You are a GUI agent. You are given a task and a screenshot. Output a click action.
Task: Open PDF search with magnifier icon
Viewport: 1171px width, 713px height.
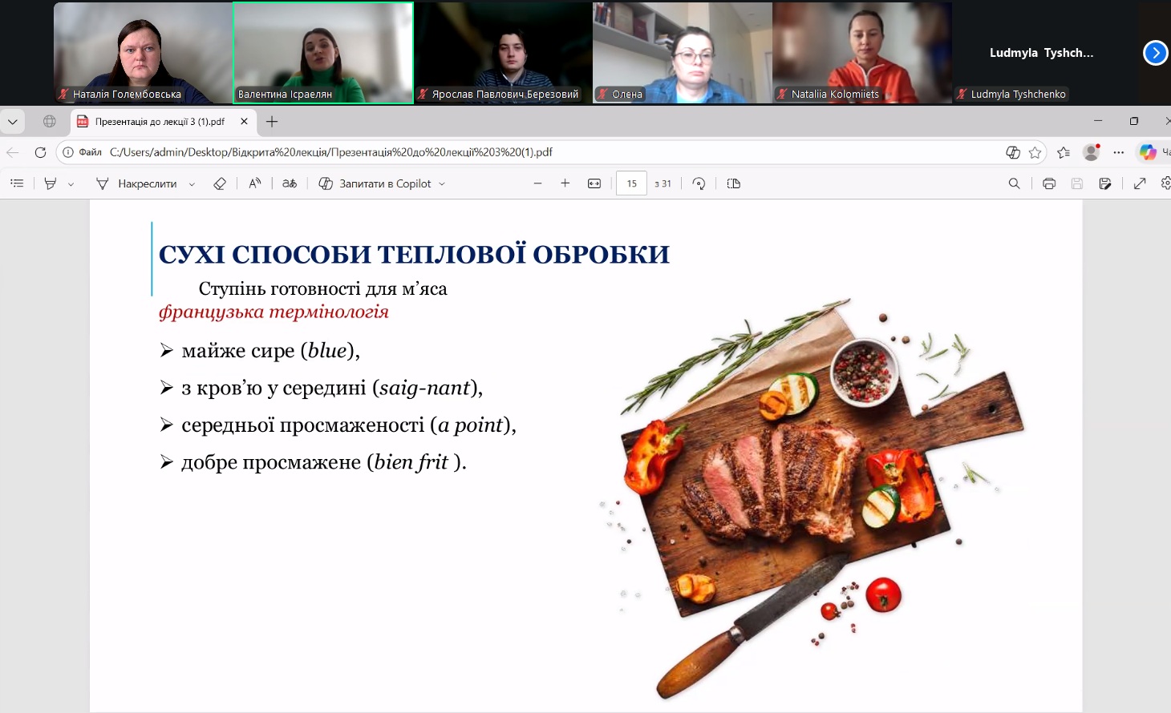(1014, 183)
